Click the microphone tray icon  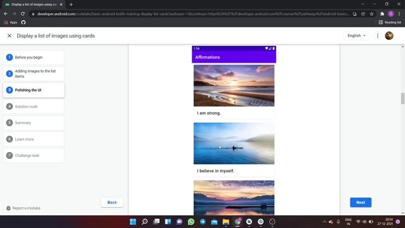point(338,222)
